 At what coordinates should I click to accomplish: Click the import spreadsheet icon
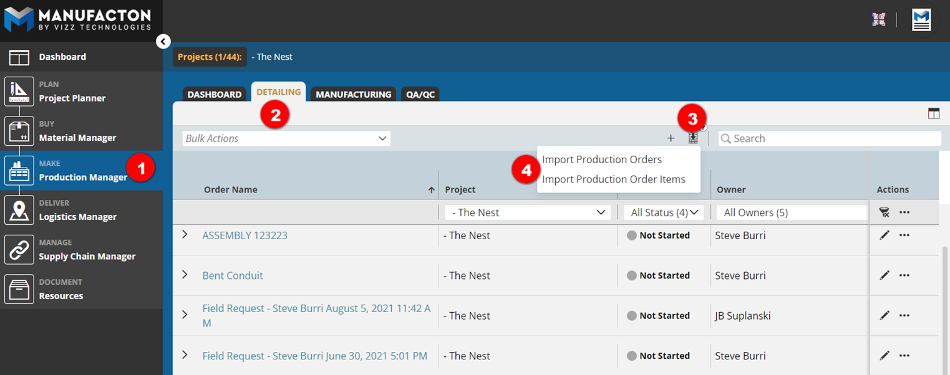[x=693, y=138]
